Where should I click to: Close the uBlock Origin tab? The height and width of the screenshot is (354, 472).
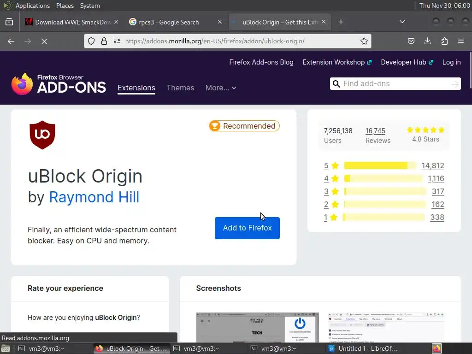tap(324, 22)
